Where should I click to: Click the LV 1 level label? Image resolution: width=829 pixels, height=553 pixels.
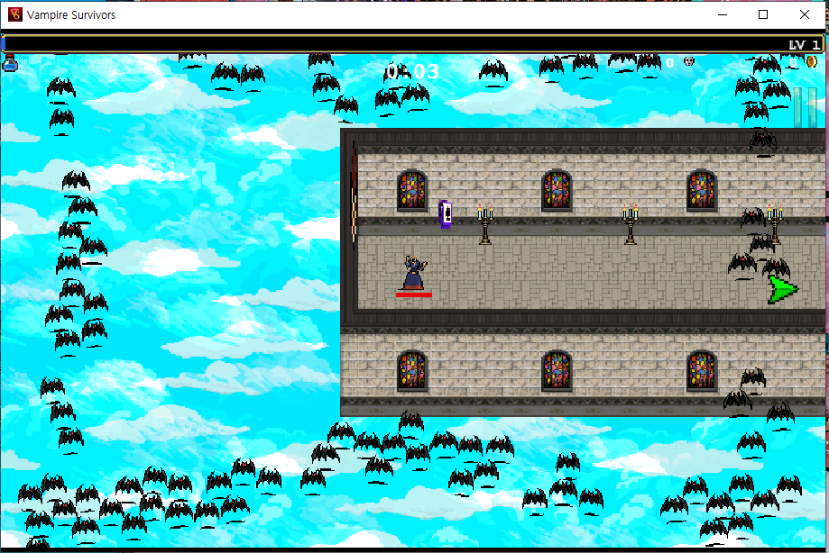pyautogui.click(x=804, y=45)
